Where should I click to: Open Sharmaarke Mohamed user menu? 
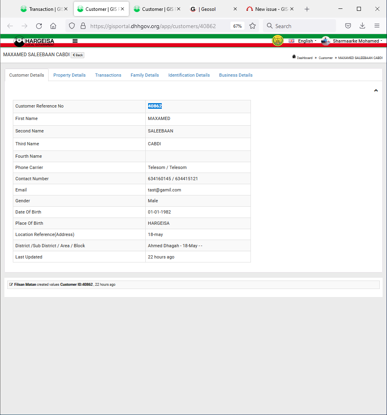[x=352, y=41]
